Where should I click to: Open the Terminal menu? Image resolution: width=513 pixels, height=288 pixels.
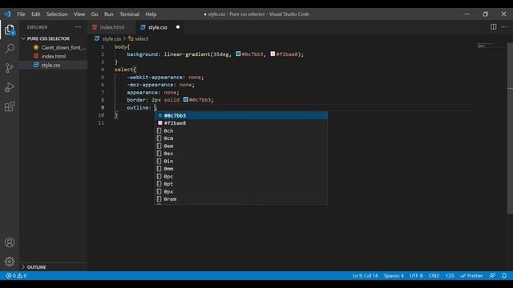(x=129, y=14)
